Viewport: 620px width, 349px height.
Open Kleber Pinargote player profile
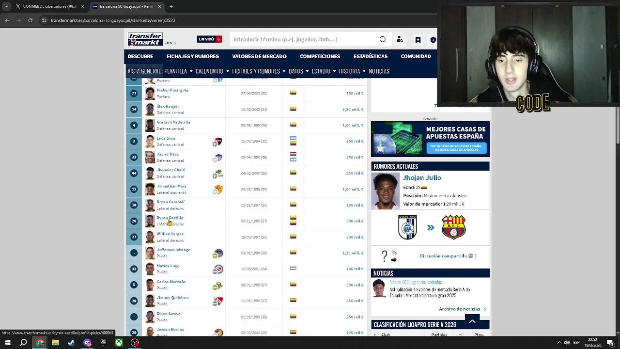click(172, 90)
